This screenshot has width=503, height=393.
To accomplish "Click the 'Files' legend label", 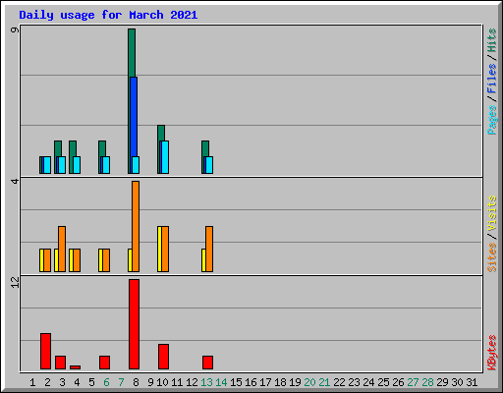I will click(x=491, y=79).
